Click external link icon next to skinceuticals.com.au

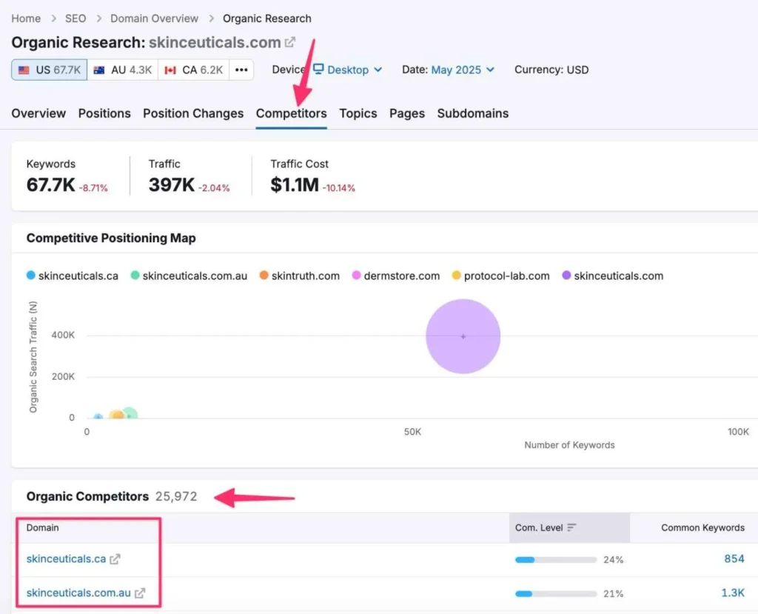(140, 593)
